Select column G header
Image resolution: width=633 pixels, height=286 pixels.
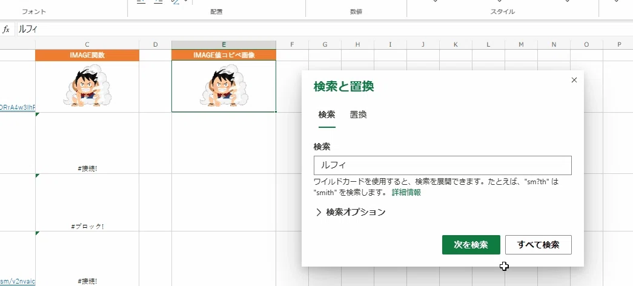tap(325, 45)
